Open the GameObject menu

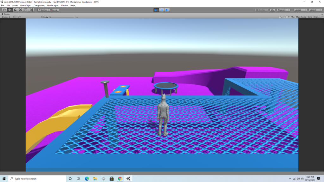click(x=26, y=6)
